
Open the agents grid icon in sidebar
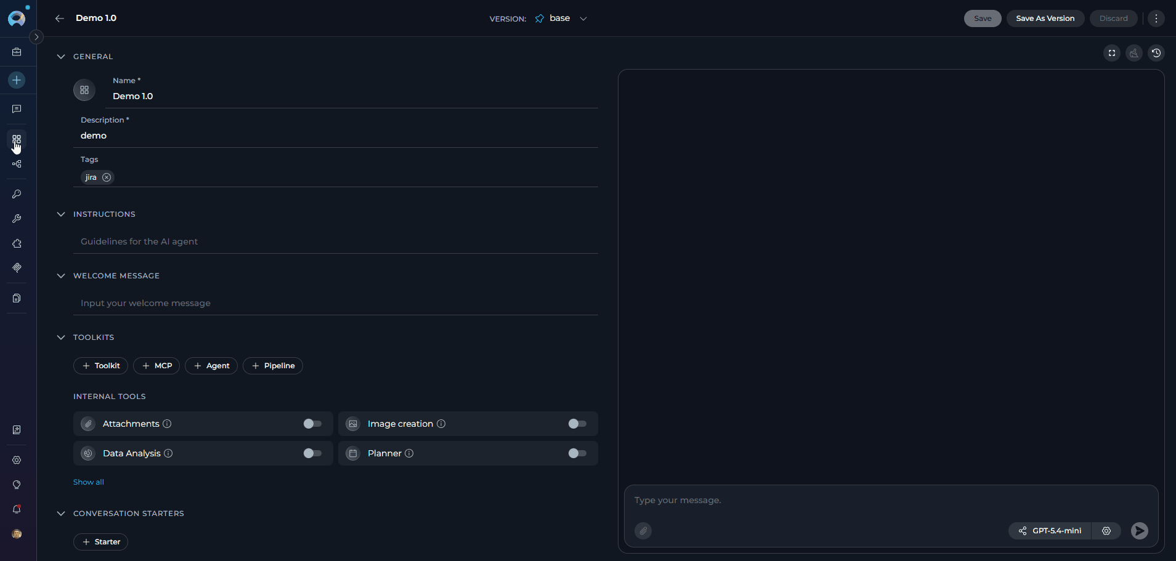click(x=17, y=140)
